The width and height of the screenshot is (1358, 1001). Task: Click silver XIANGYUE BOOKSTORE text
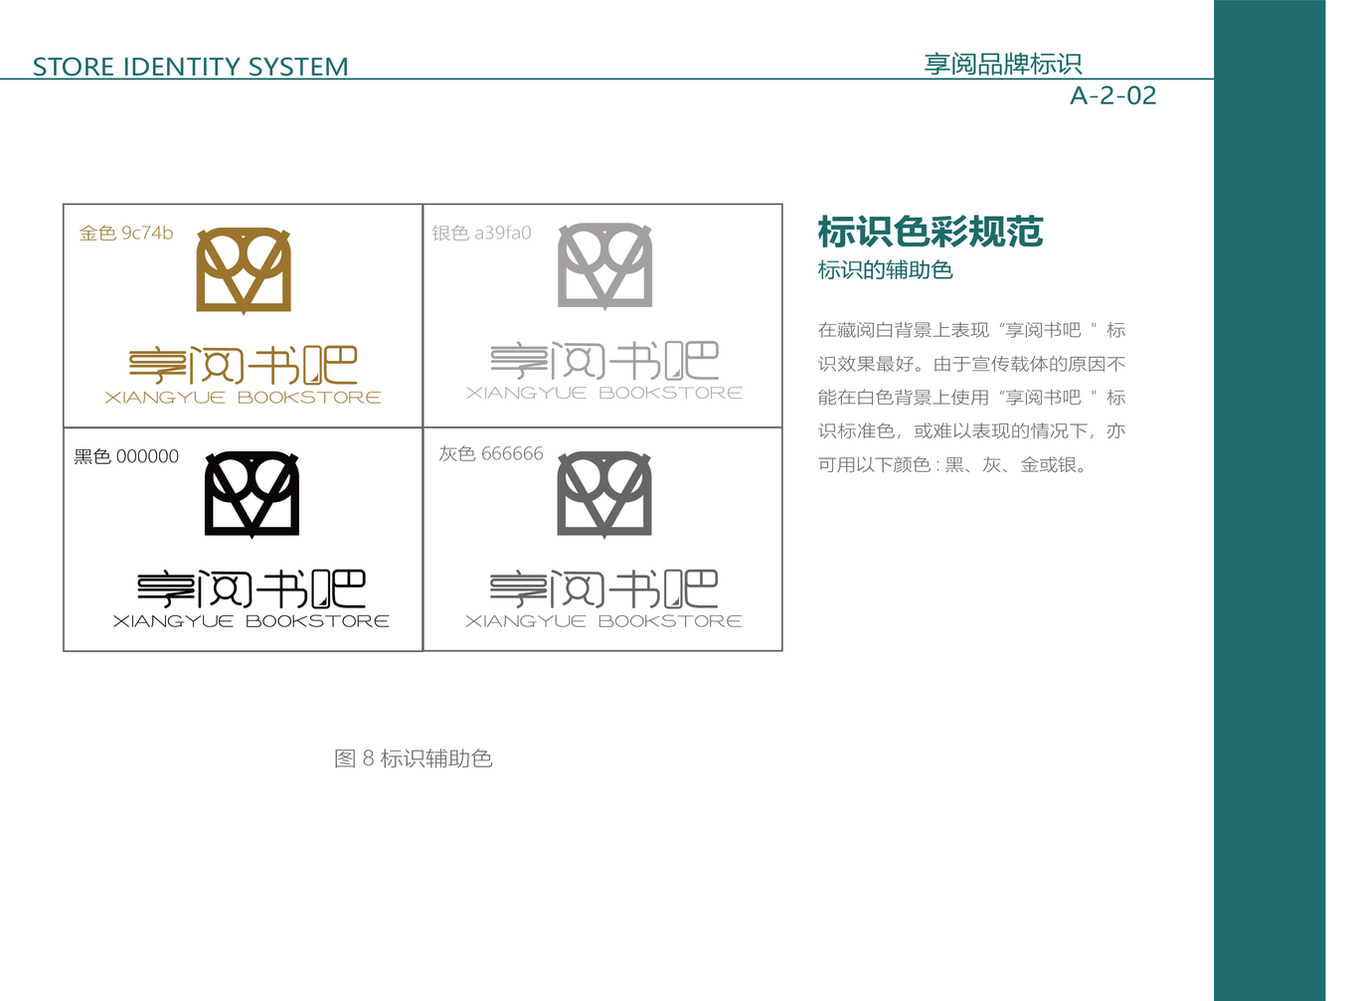[604, 393]
